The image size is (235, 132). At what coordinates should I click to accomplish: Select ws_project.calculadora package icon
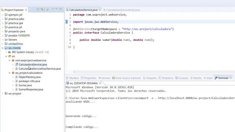(x=13, y=73)
